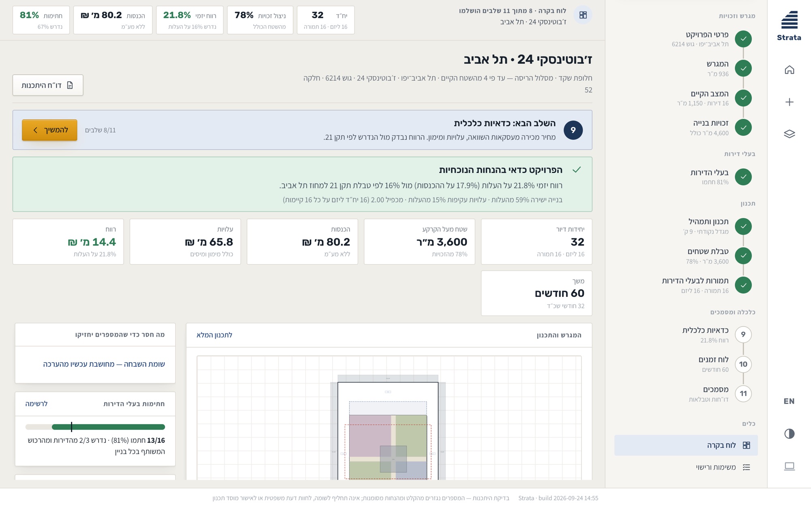
Task: Open the 'זכויות בנייה' step check icon
Action: (x=743, y=127)
